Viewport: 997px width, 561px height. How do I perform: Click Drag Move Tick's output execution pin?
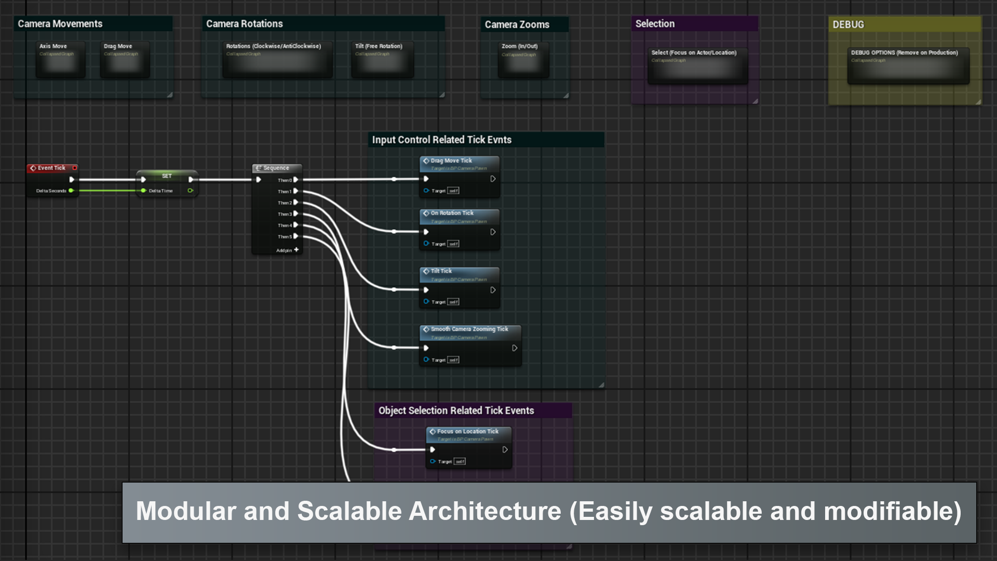point(493,179)
